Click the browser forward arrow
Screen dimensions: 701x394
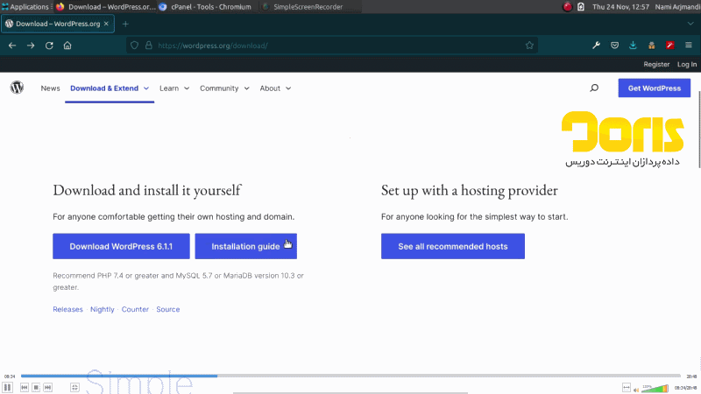pyautogui.click(x=31, y=46)
